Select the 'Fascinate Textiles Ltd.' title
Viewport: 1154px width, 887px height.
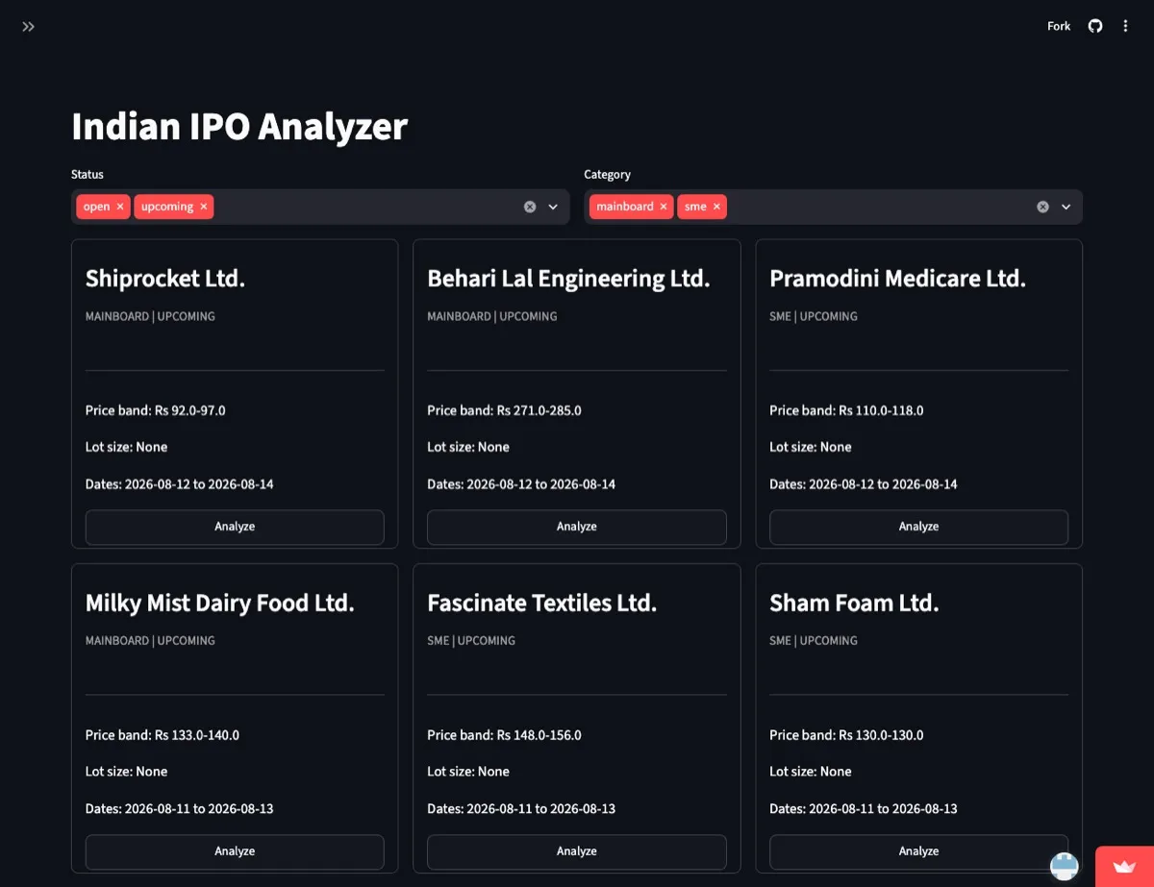(x=542, y=604)
